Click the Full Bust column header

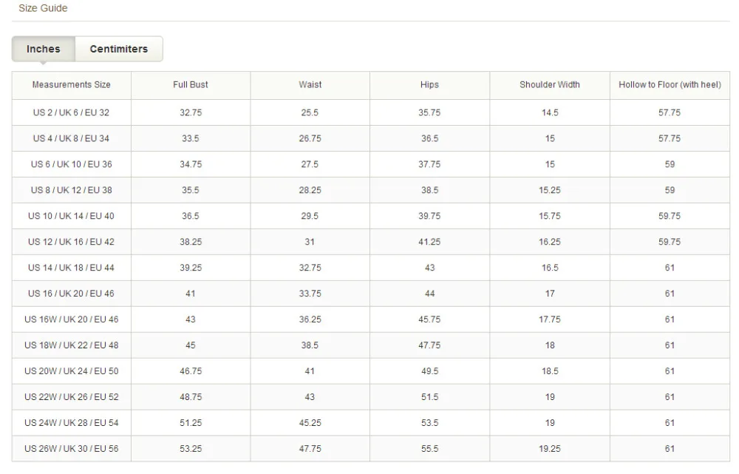pos(191,85)
